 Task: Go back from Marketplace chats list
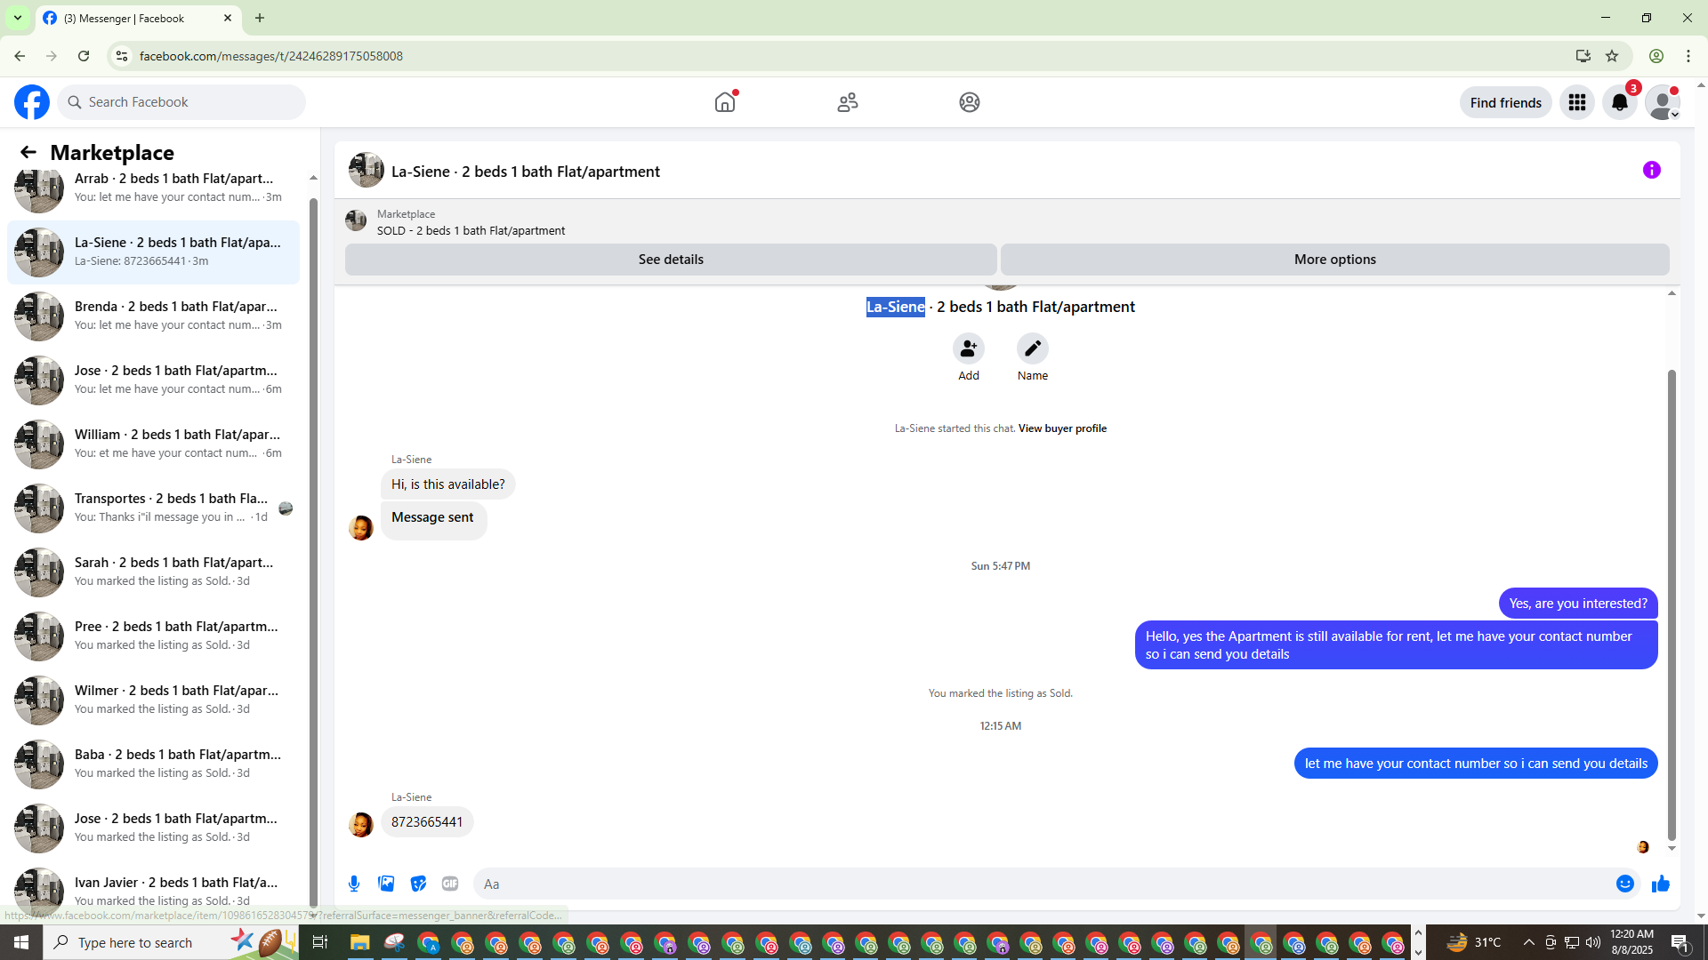pos(28,152)
